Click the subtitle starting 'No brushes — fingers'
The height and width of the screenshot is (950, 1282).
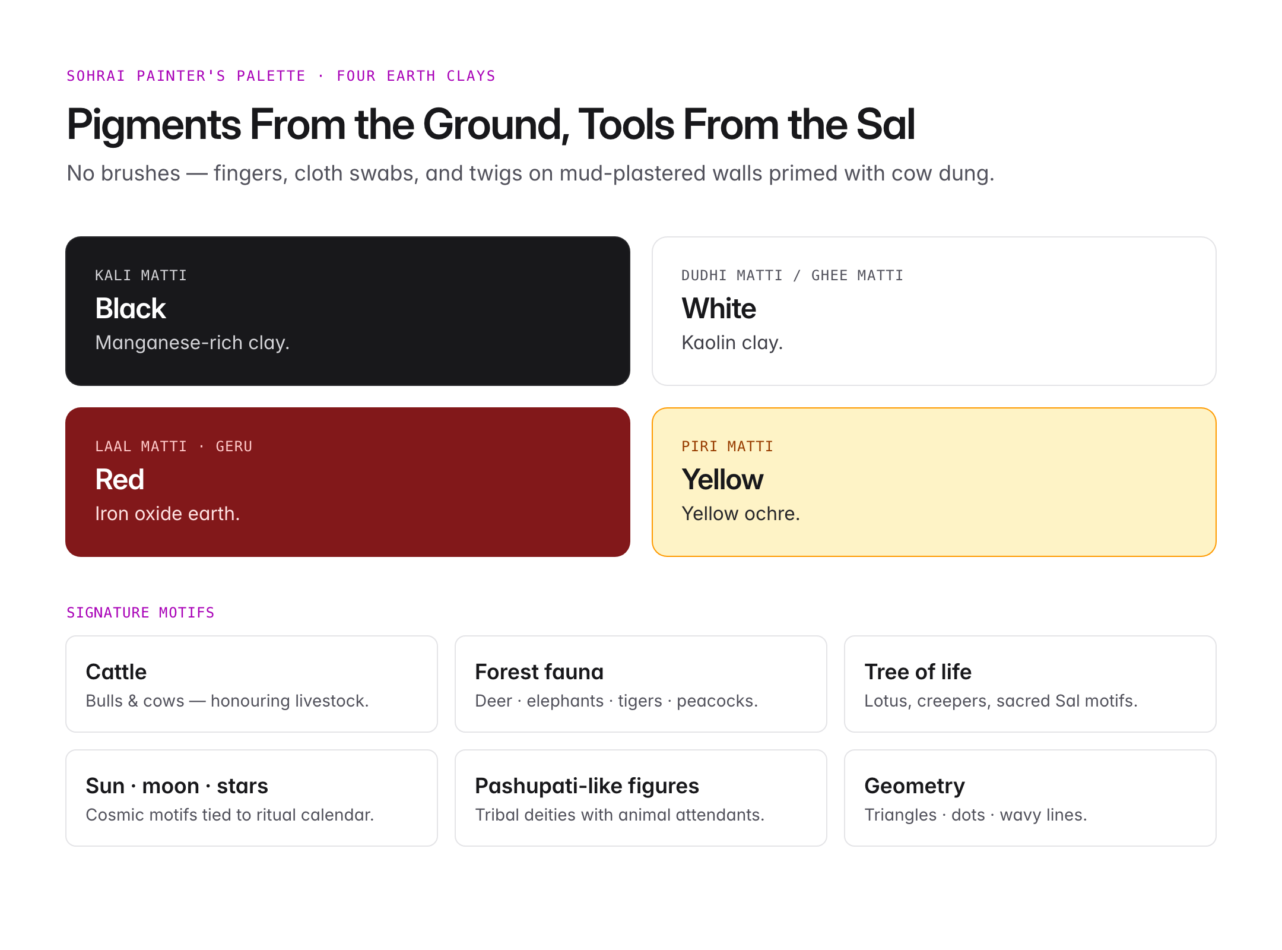[530, 173]
